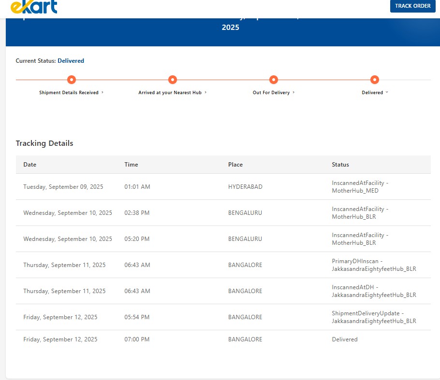The width and height of the screenshot is (440, 380).
Task: Select the HYDERABAD place cell
Action: click(x=245, y=187)
